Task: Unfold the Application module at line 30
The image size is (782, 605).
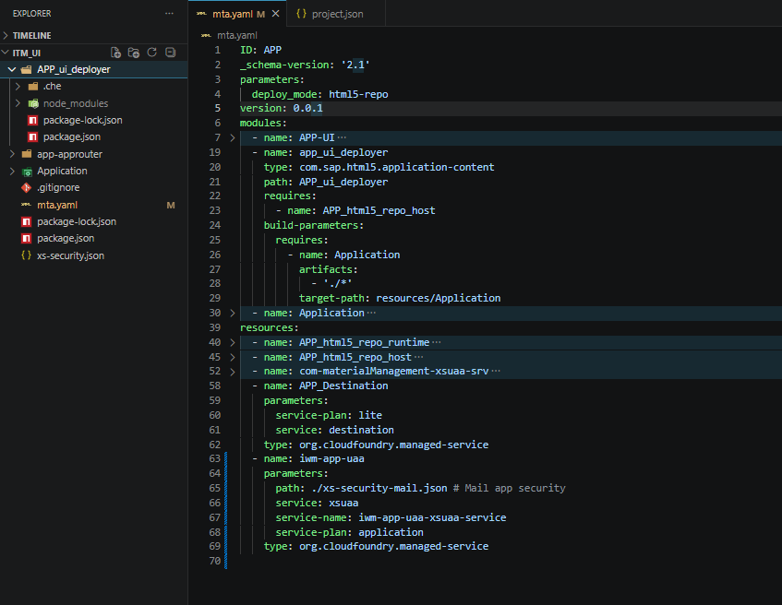Action: tap(233, 313)
